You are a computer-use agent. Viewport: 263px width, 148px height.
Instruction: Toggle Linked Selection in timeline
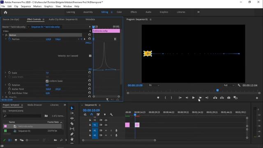(98, 114)
